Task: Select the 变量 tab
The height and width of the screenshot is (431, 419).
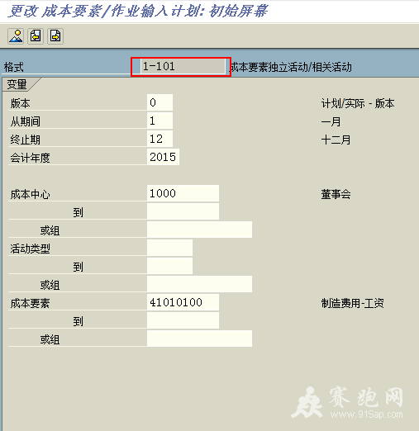Action: click(17, 84)
